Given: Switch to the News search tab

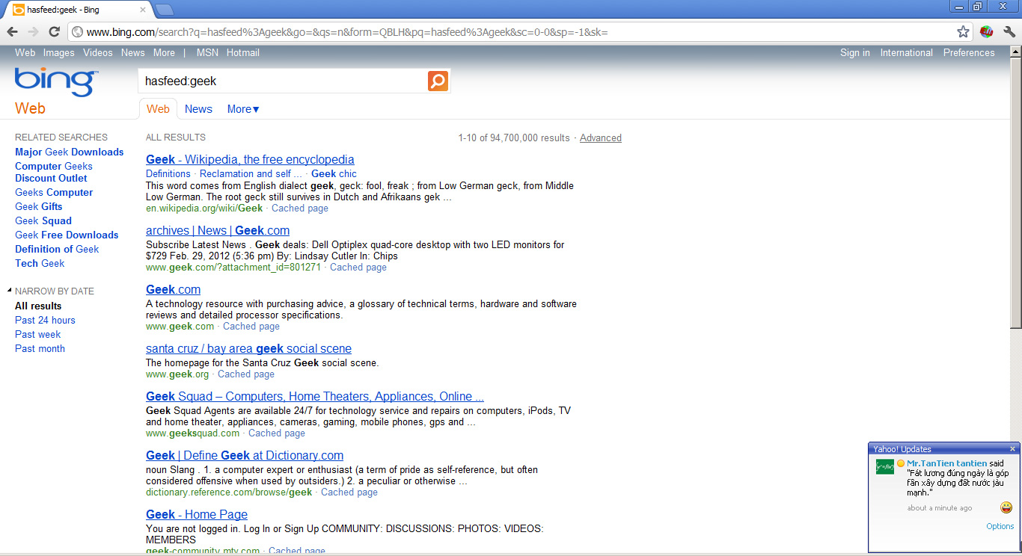Looking at the screenshot, I should [198, 109].
